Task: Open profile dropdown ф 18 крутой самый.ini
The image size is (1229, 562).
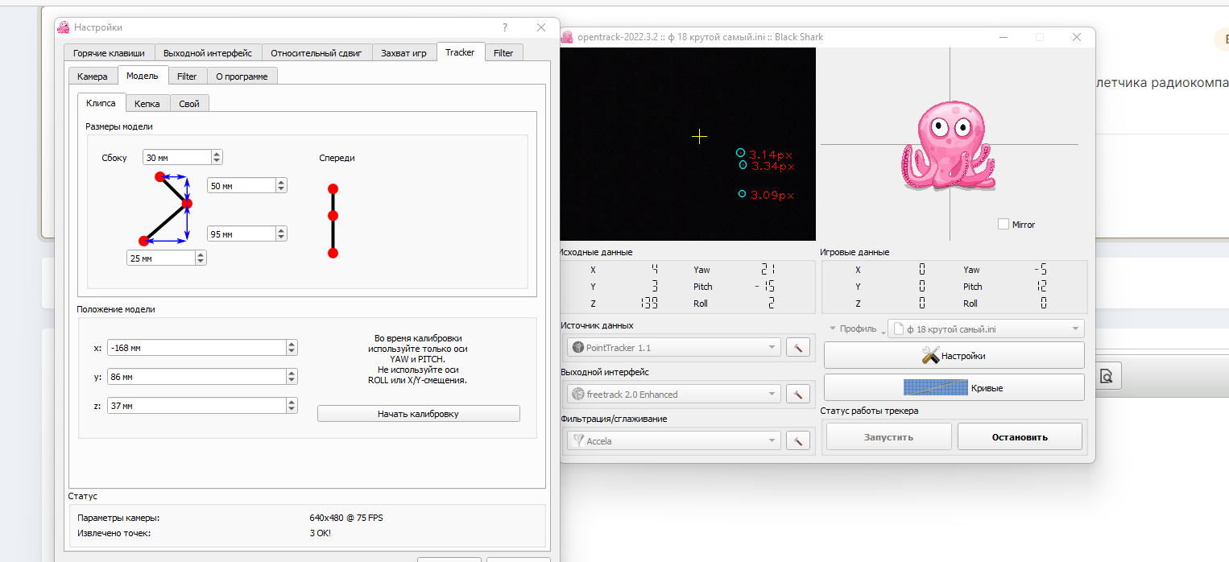Action: click(x=986, y=329)
